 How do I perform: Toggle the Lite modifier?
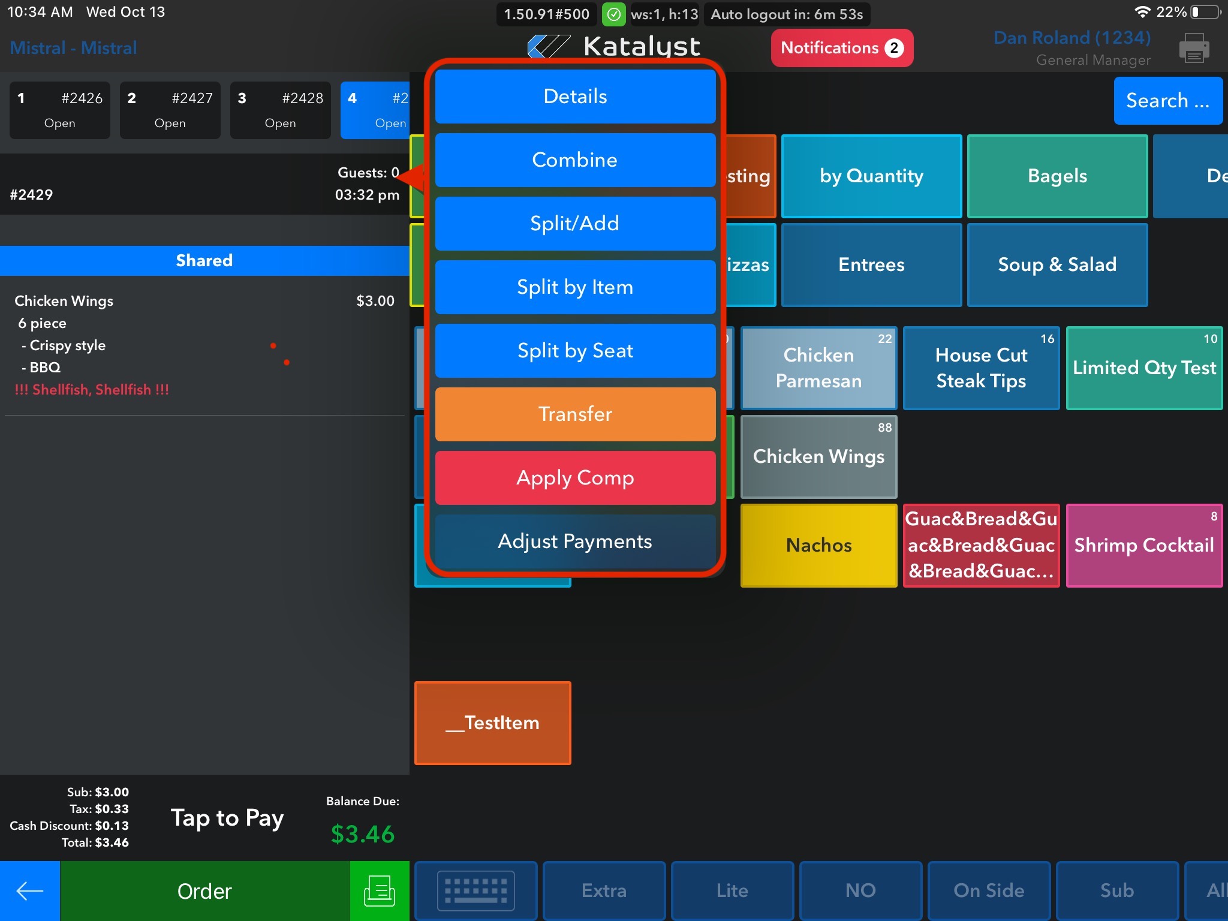point(732,890)
